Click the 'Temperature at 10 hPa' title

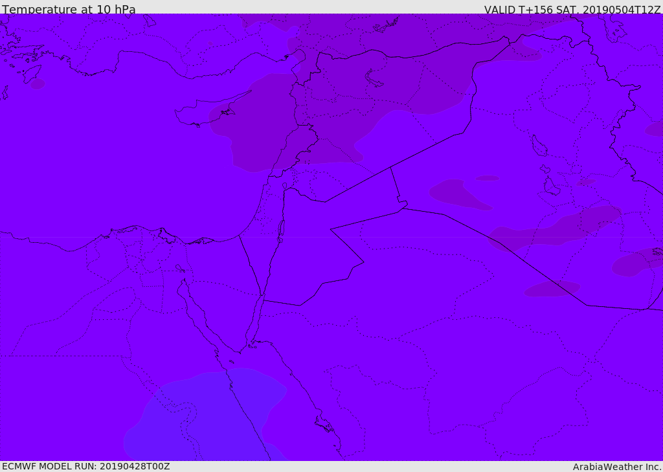coord(69,9)
